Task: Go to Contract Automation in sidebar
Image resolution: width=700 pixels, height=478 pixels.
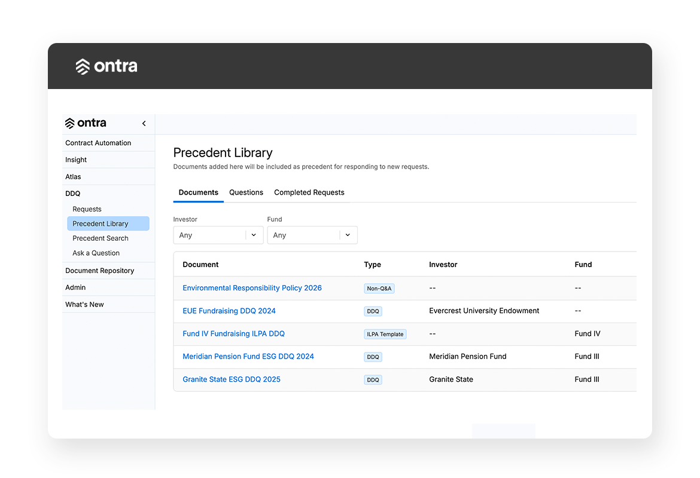Action: click(98, 143)
